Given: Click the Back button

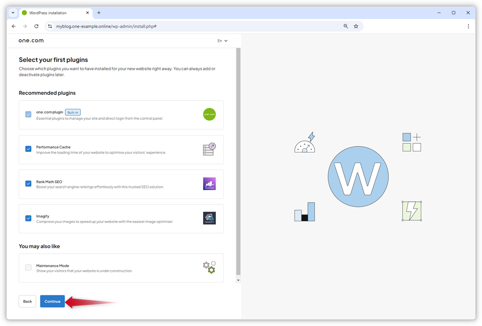Looking at the screenshot, I should click(27, 301).
